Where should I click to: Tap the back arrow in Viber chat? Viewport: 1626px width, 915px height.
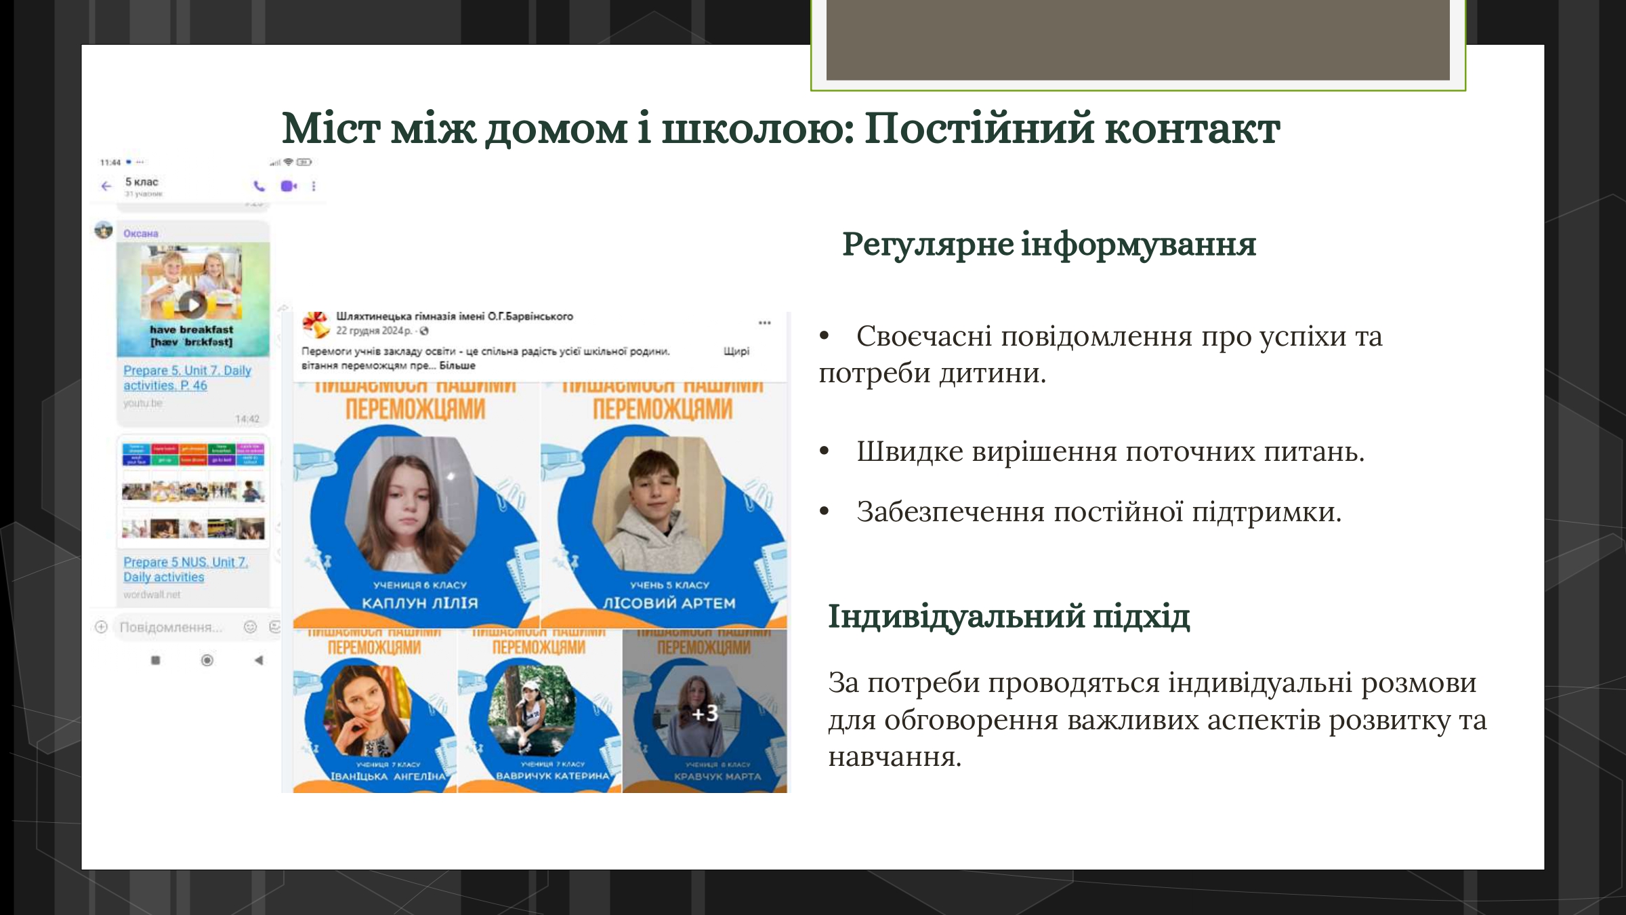point(106,186)
